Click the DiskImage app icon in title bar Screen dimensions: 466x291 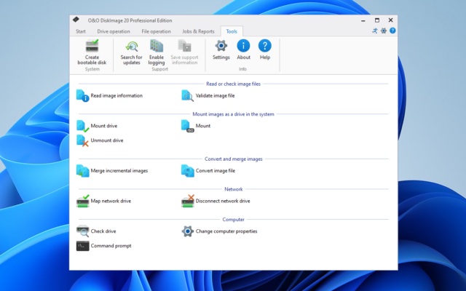click(x=76, y=20)
